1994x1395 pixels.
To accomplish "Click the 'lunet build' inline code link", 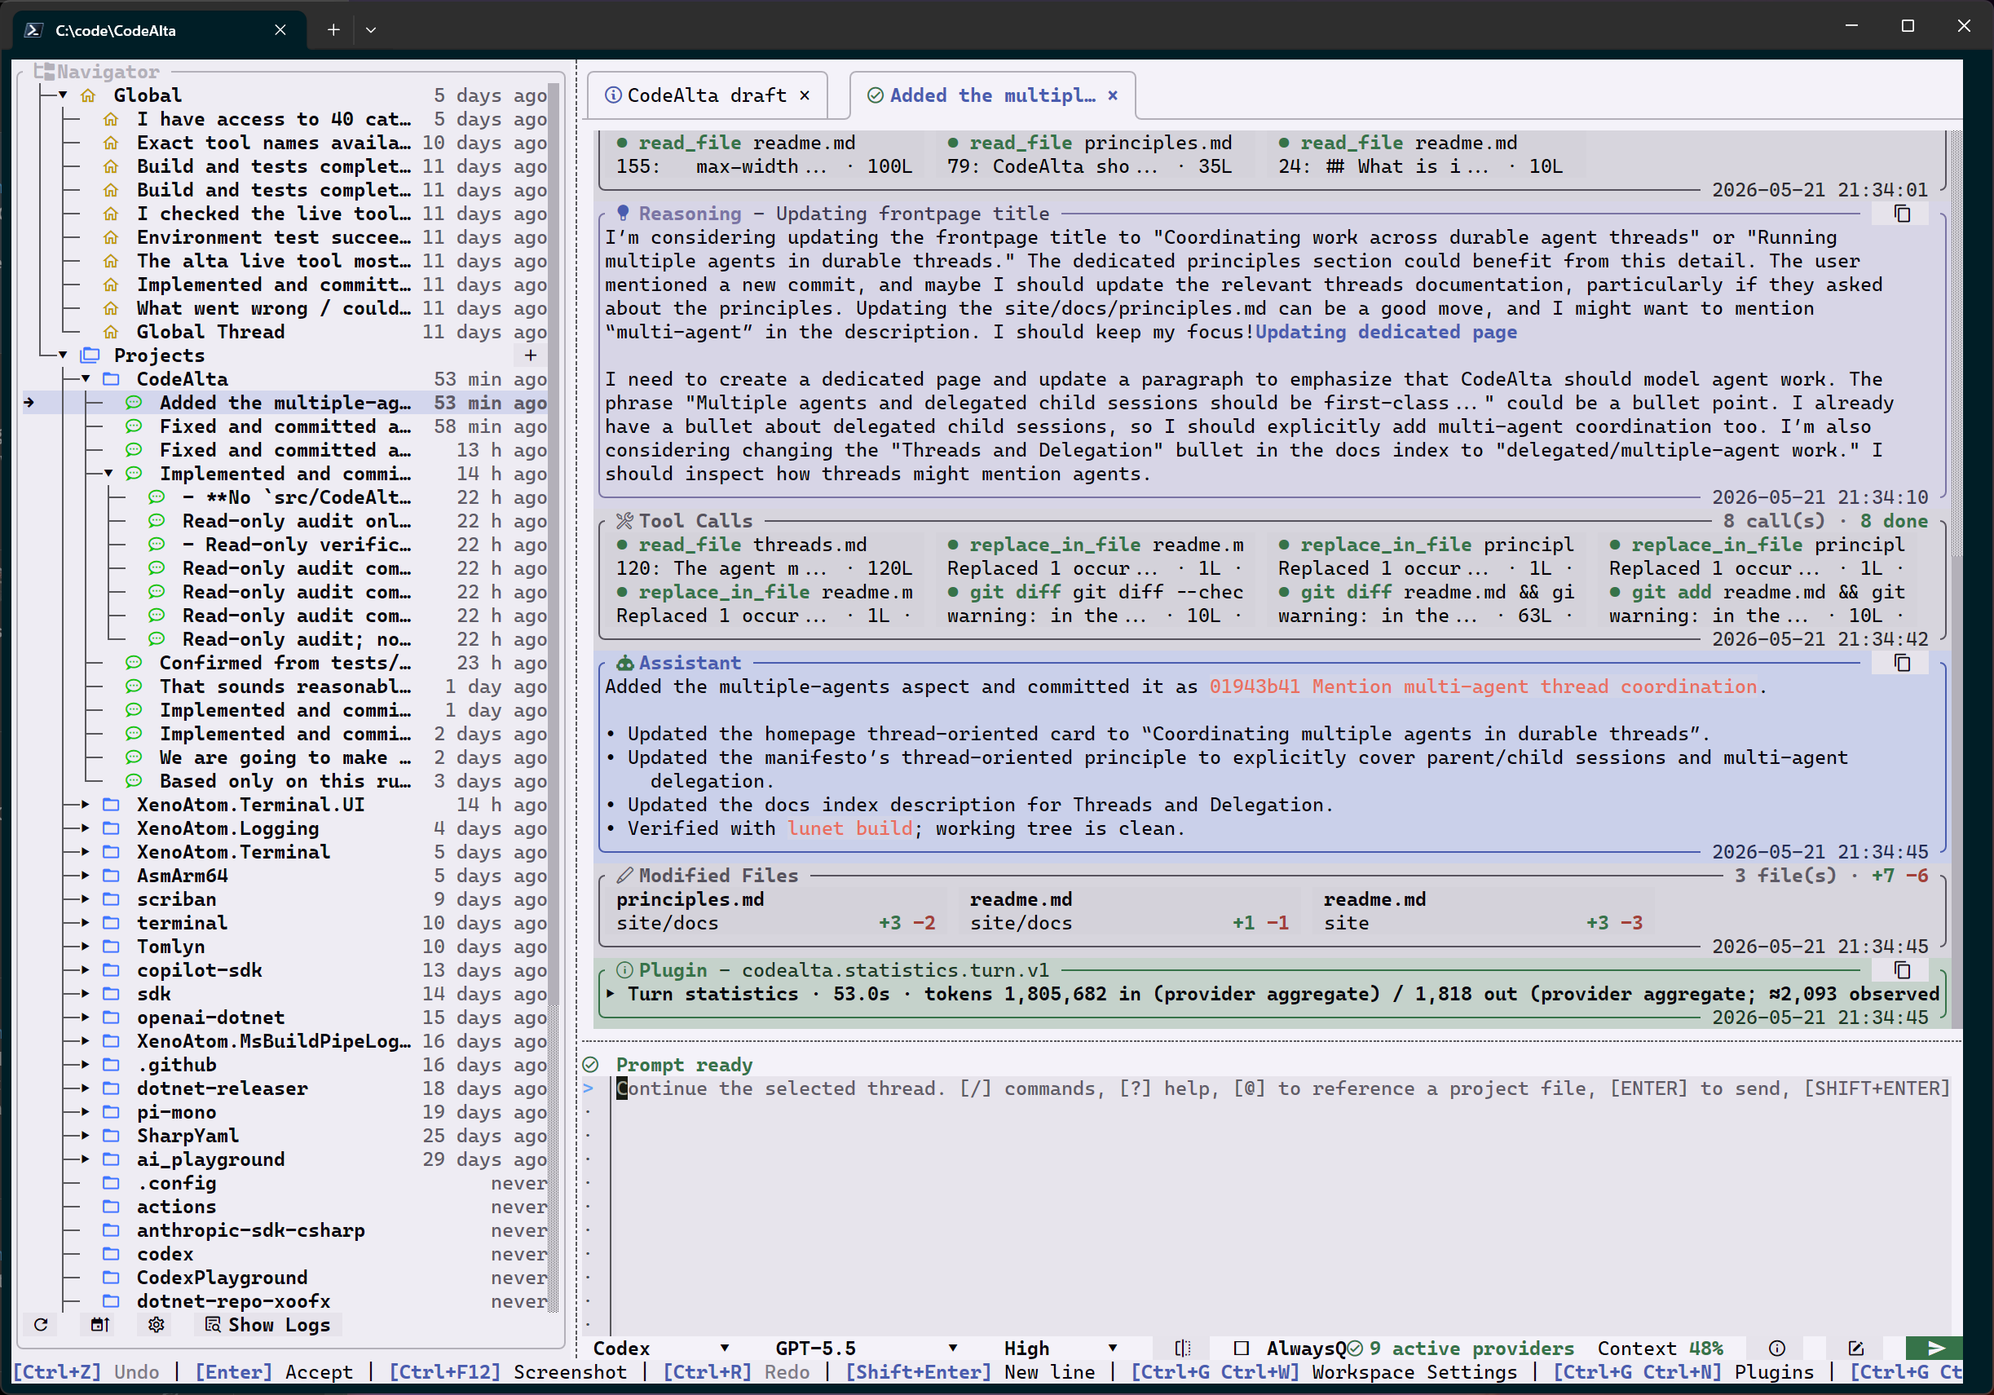I will click(x=849, y=828).
